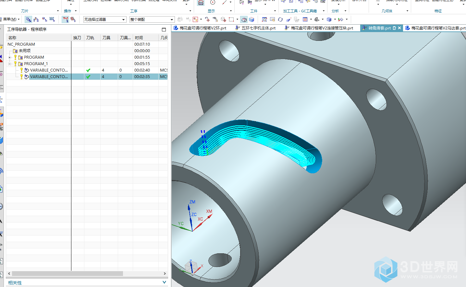Viewport: 466px width, 287px height.
Task: Expand the 工件 ribbon group arrow
Action: [x=275, y=11]
